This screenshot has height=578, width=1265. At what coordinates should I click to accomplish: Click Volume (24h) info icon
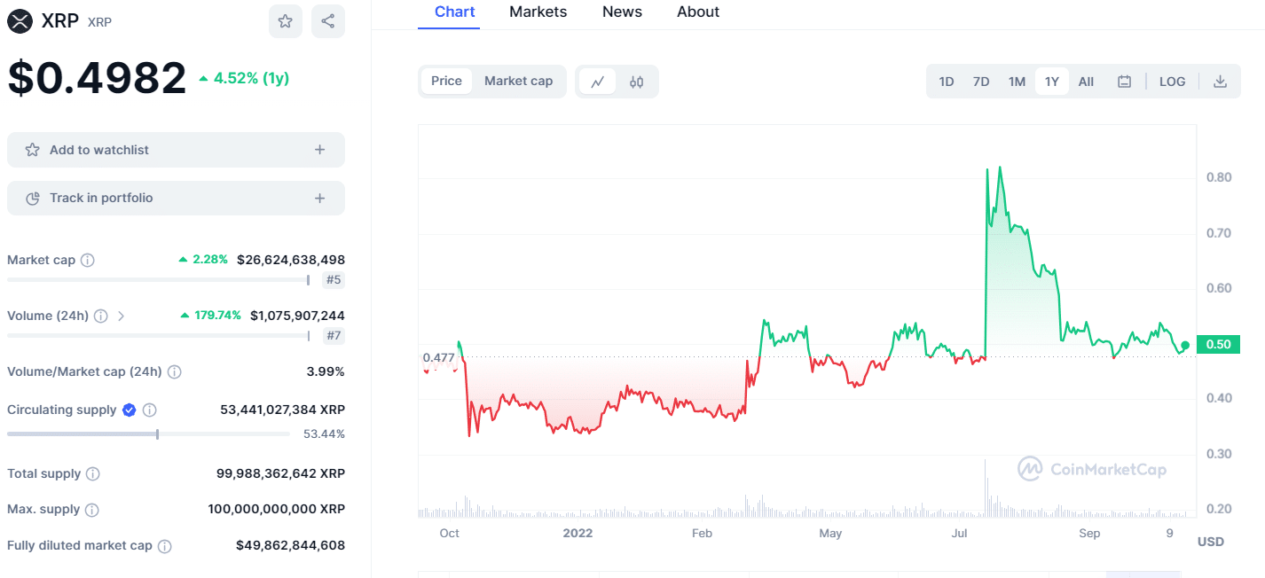[101, 316]
